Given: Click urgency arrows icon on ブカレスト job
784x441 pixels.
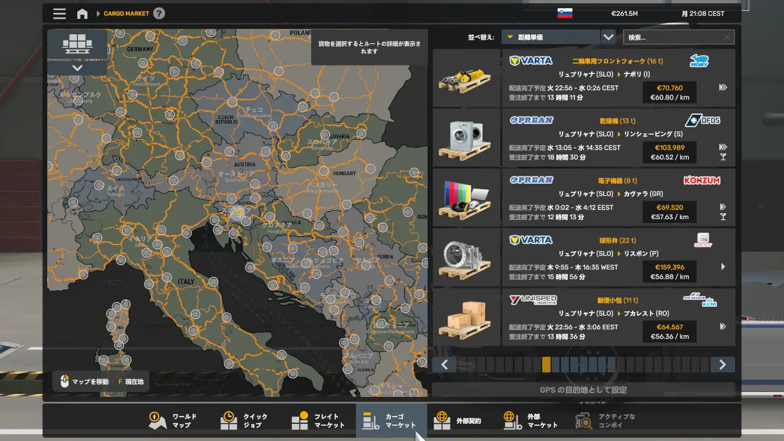Looking at the screenshot, I should [723, 326].
